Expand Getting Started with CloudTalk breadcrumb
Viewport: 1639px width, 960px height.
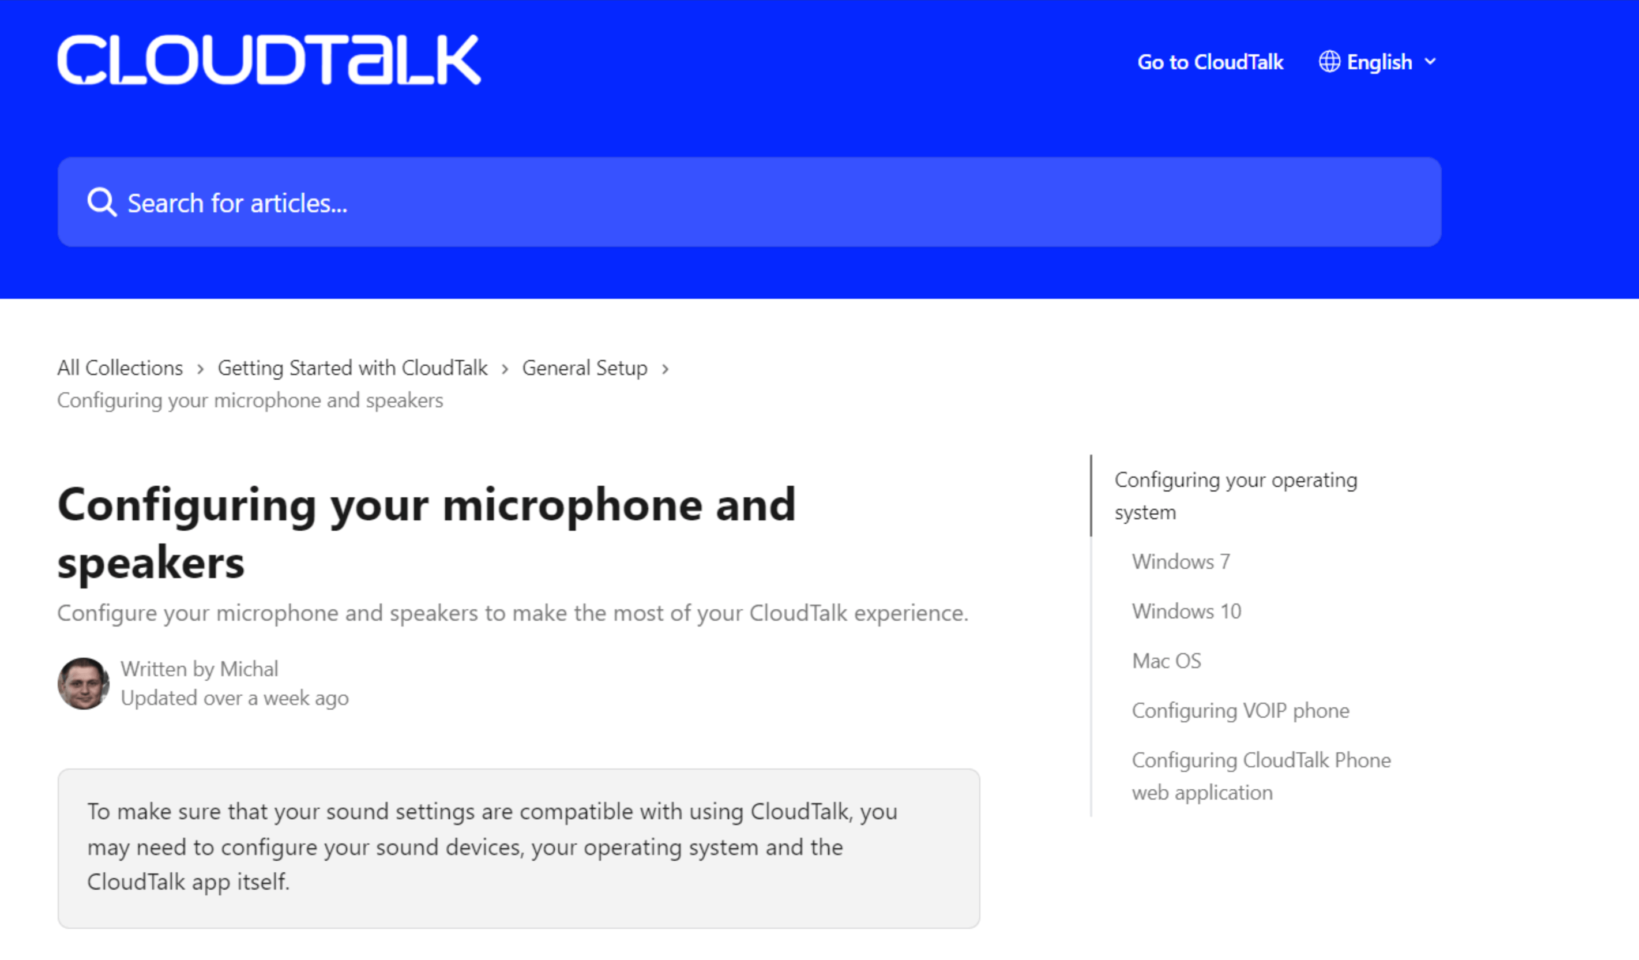tap(352, 367)
